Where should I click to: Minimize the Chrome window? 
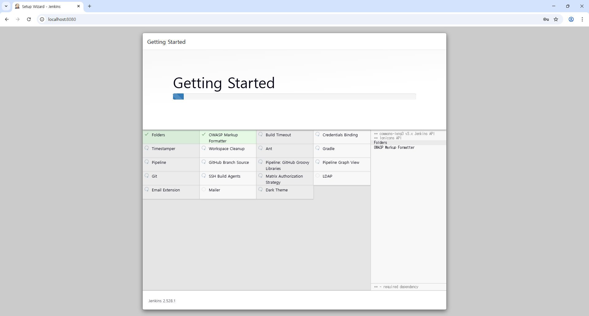(x=554, y=6)
